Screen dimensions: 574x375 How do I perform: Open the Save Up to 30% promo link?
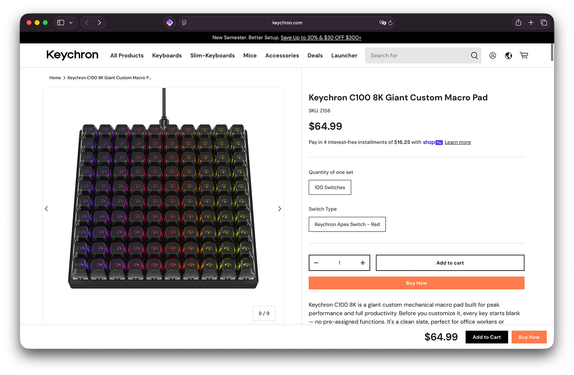[321, 37]
